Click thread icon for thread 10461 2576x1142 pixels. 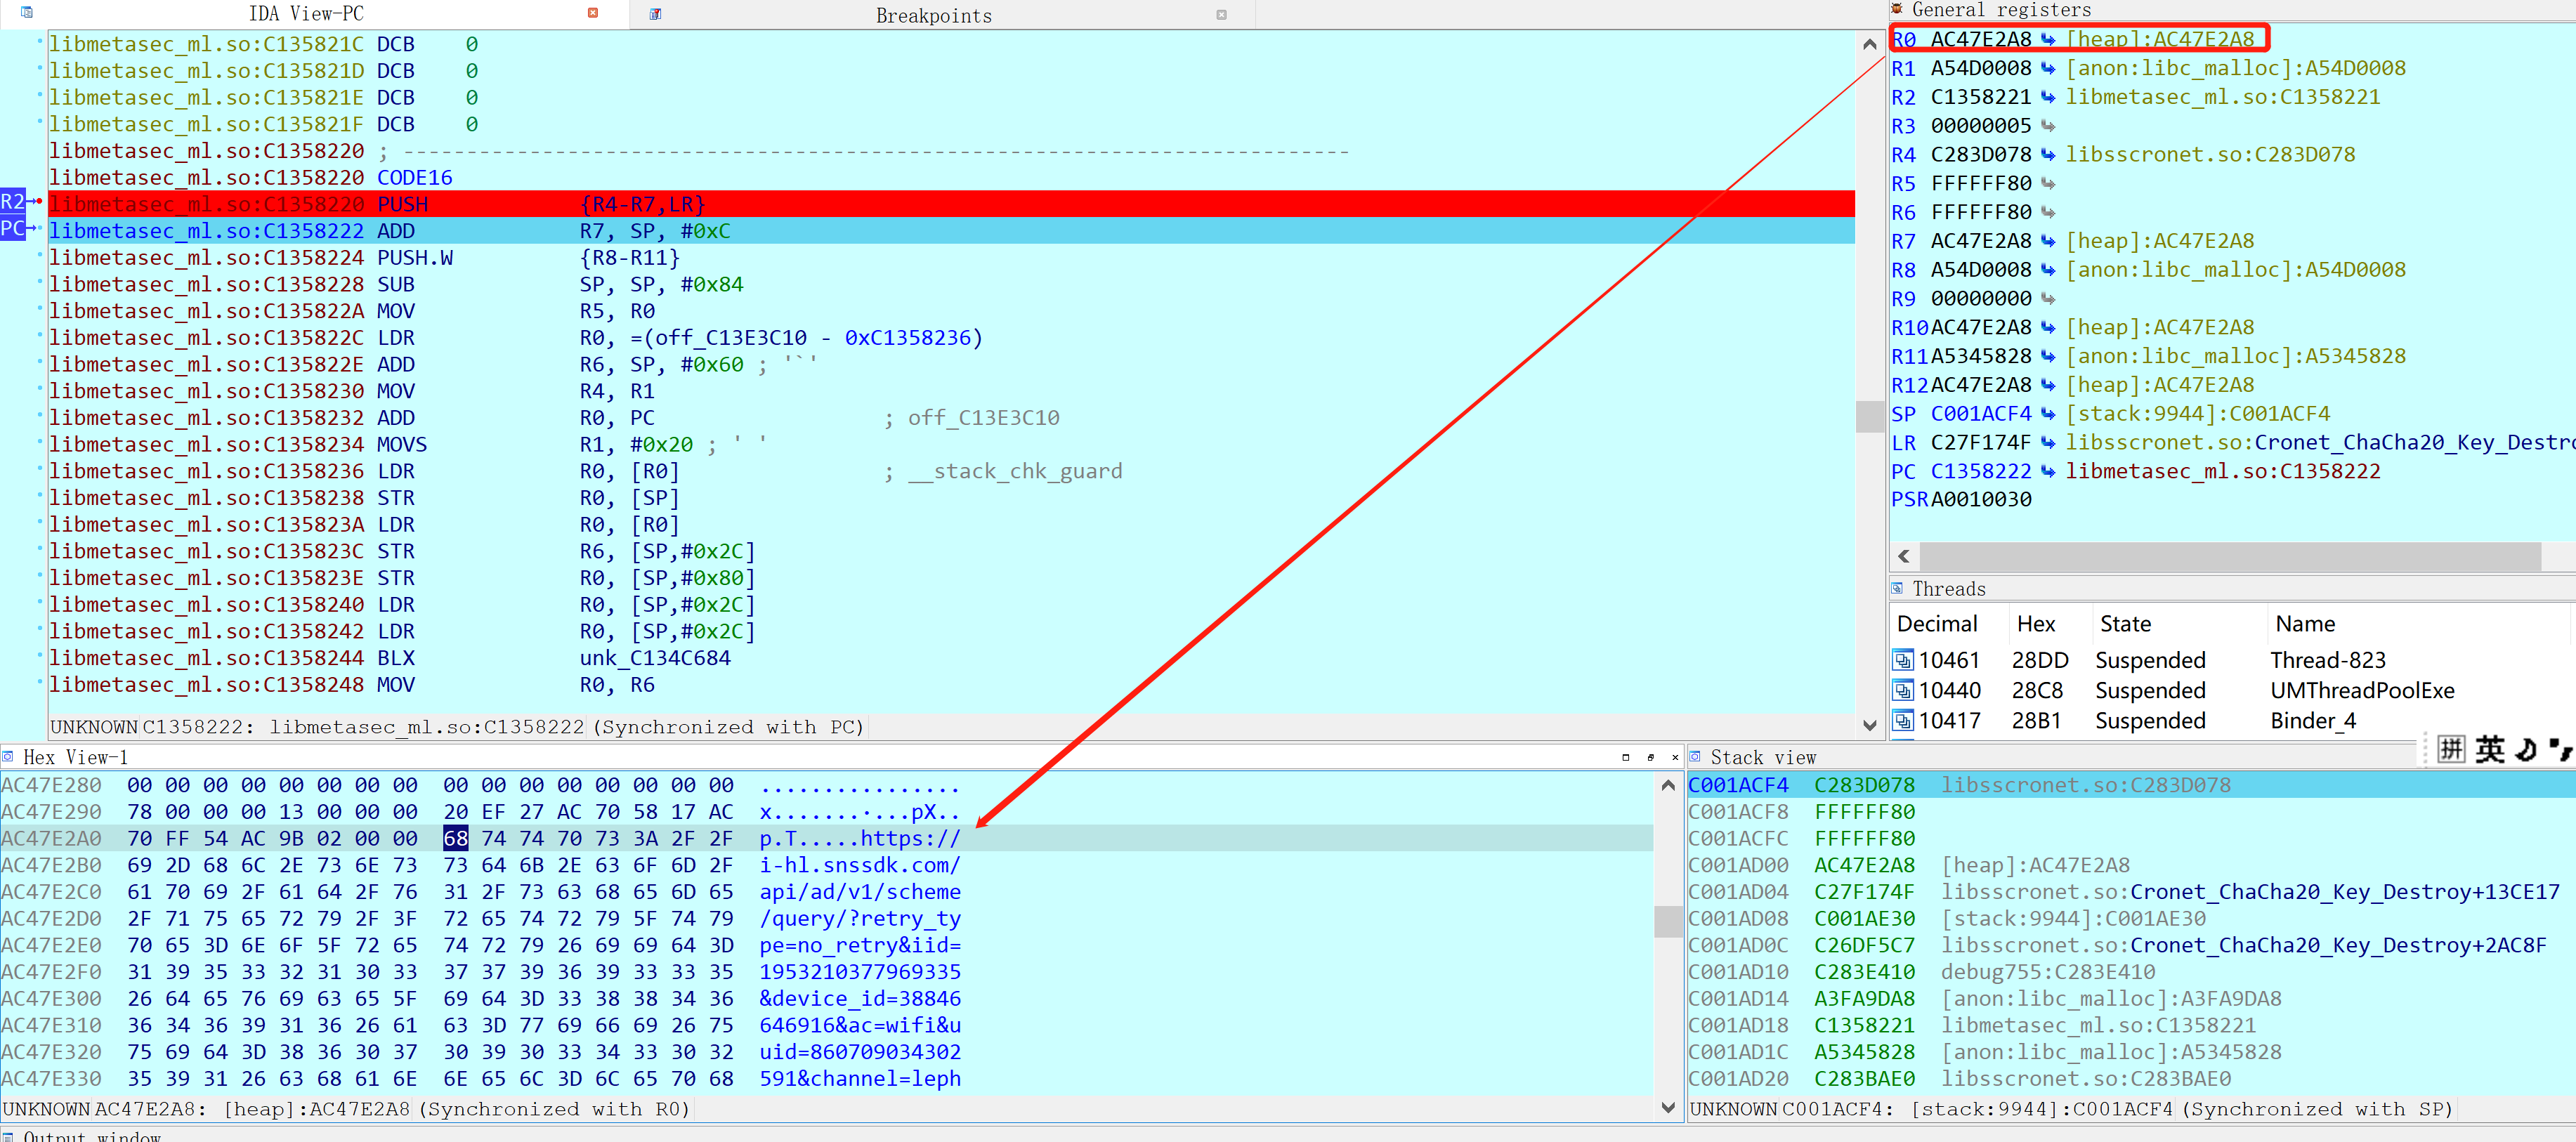tap(1903, 660)
